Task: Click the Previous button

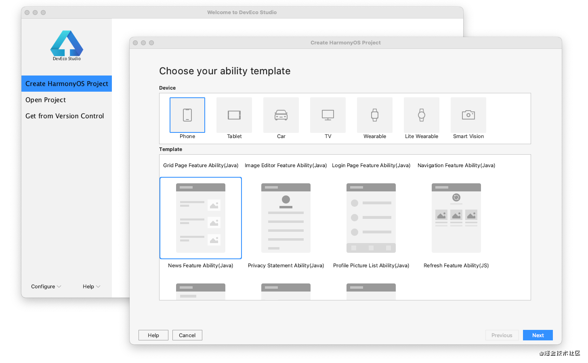Action: coord(502,335)
